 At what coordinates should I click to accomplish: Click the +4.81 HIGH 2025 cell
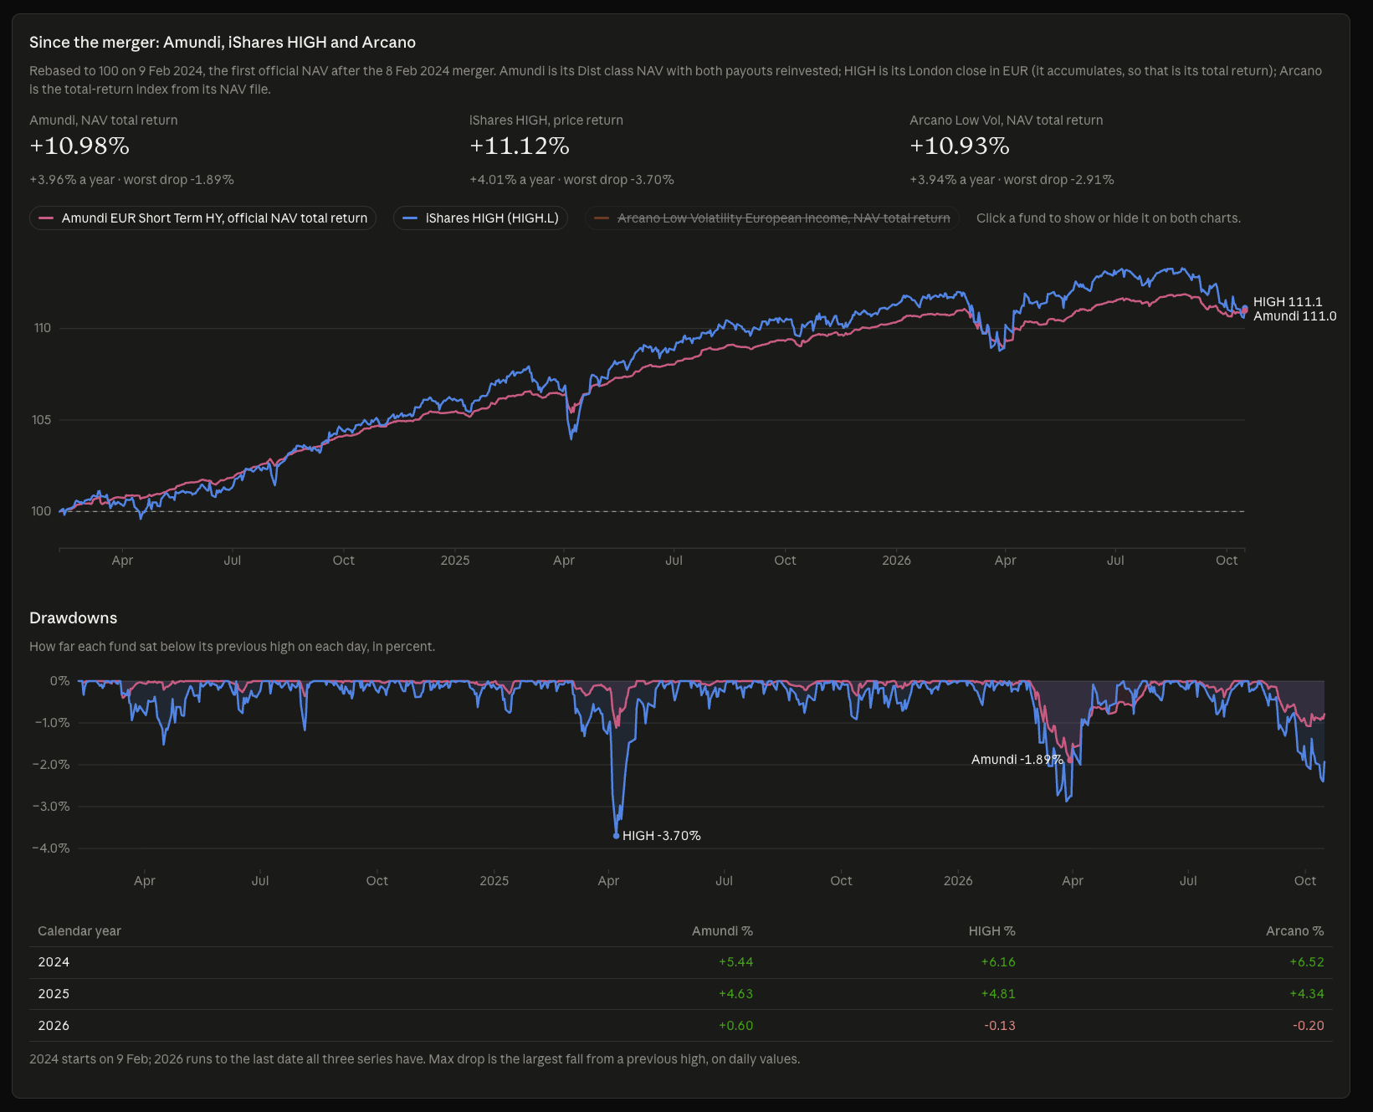998,994
